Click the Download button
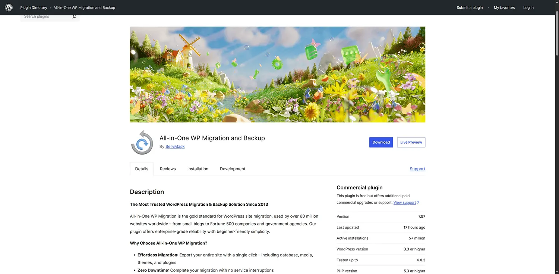 point(381,142)
